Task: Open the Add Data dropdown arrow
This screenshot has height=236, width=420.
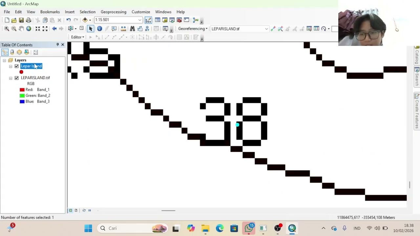Action: pos(90,20)
